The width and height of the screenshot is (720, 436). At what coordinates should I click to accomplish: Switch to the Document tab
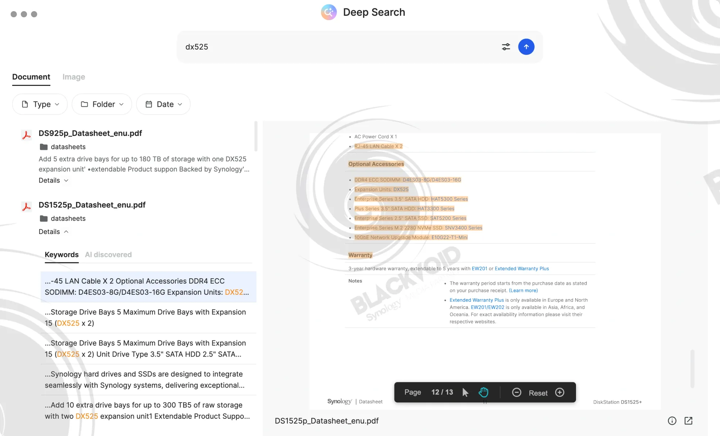click(31, 77)
